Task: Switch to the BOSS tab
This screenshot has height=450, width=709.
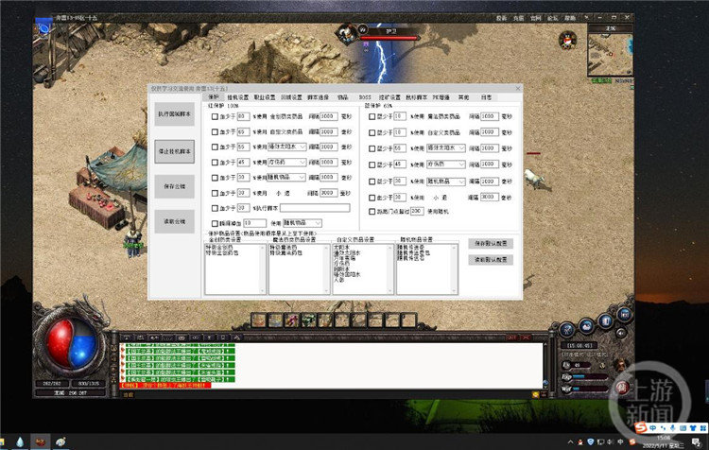Action: click(365, 96)
